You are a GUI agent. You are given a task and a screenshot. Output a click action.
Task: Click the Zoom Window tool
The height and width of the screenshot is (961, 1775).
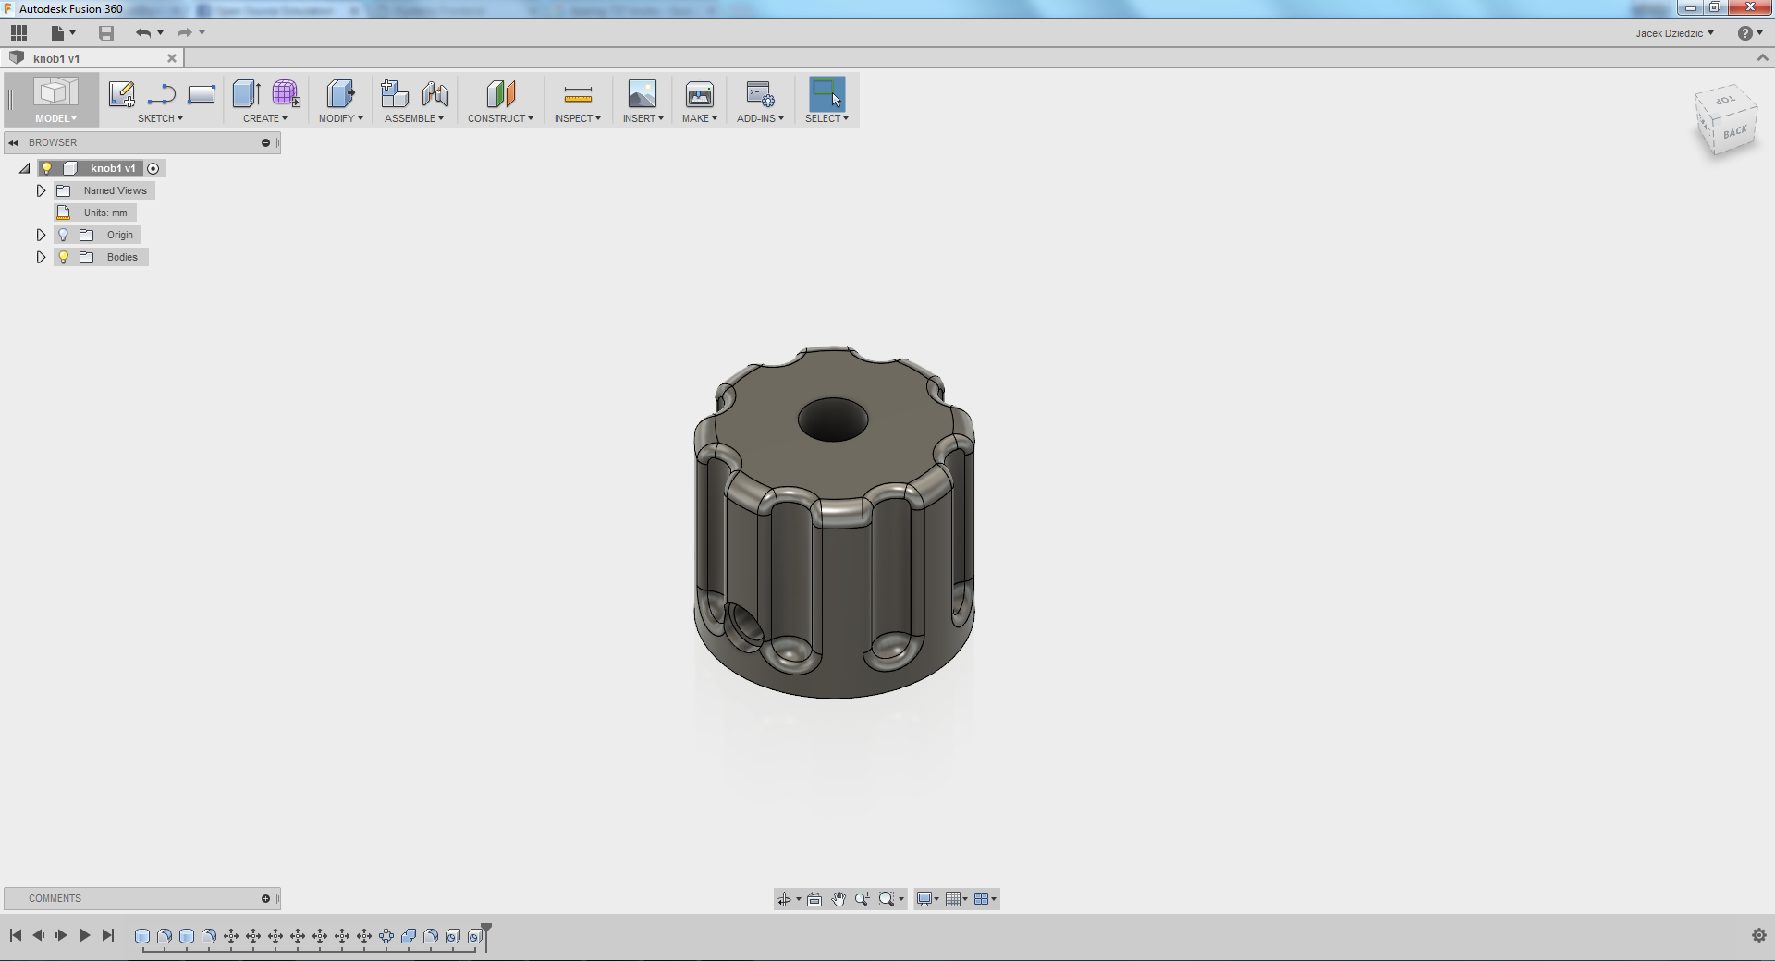(887, 899)
